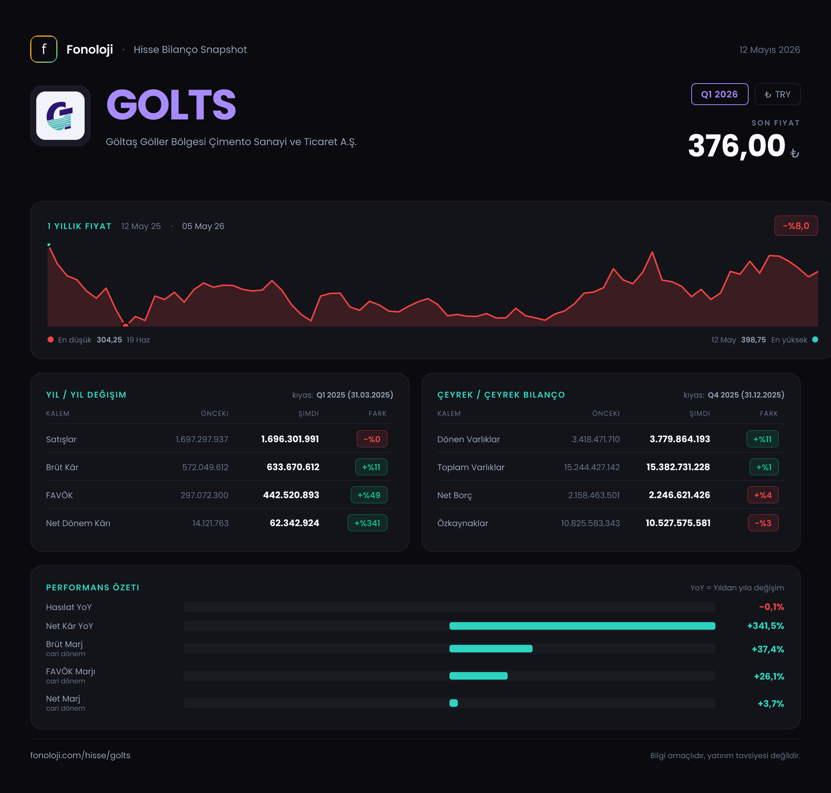The image size is (831, 793).
Task: Click the Brüt Marj progress bar
Action: point(449,649)
